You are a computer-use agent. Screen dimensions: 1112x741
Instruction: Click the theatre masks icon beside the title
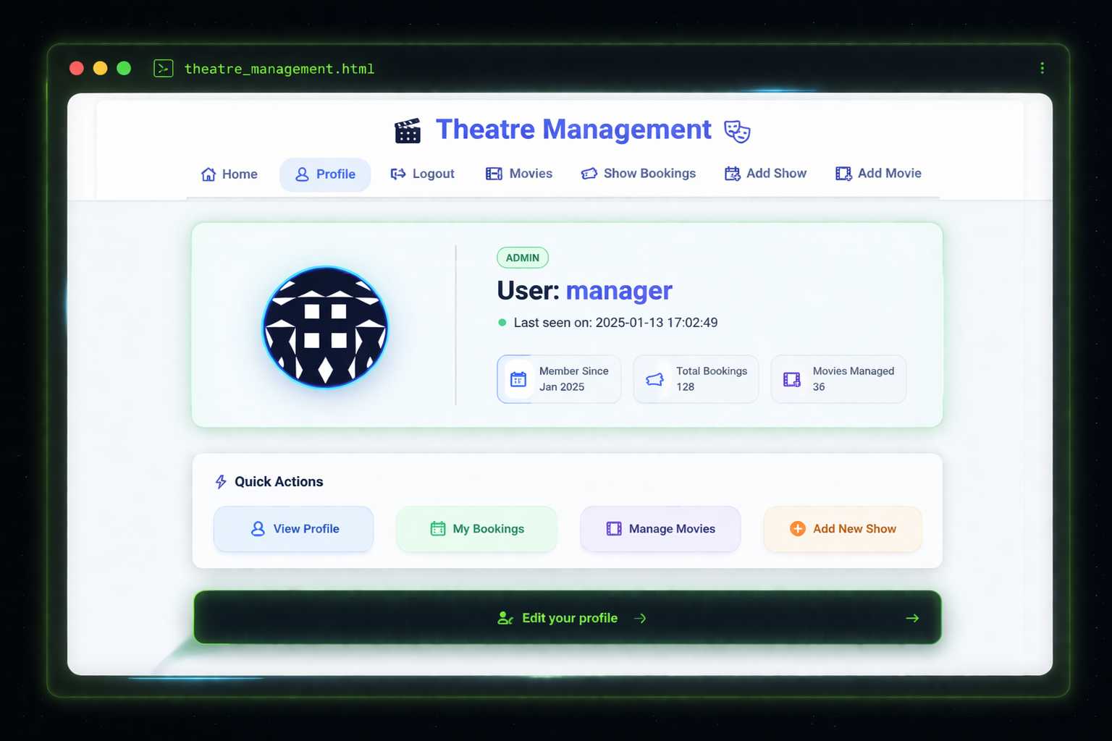pyautogui.click(x=737, y=132)
